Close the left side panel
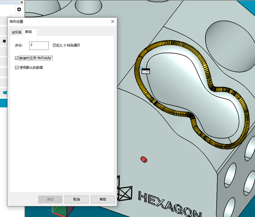Screen dimensions: 255x217 [x=22, y=2]
